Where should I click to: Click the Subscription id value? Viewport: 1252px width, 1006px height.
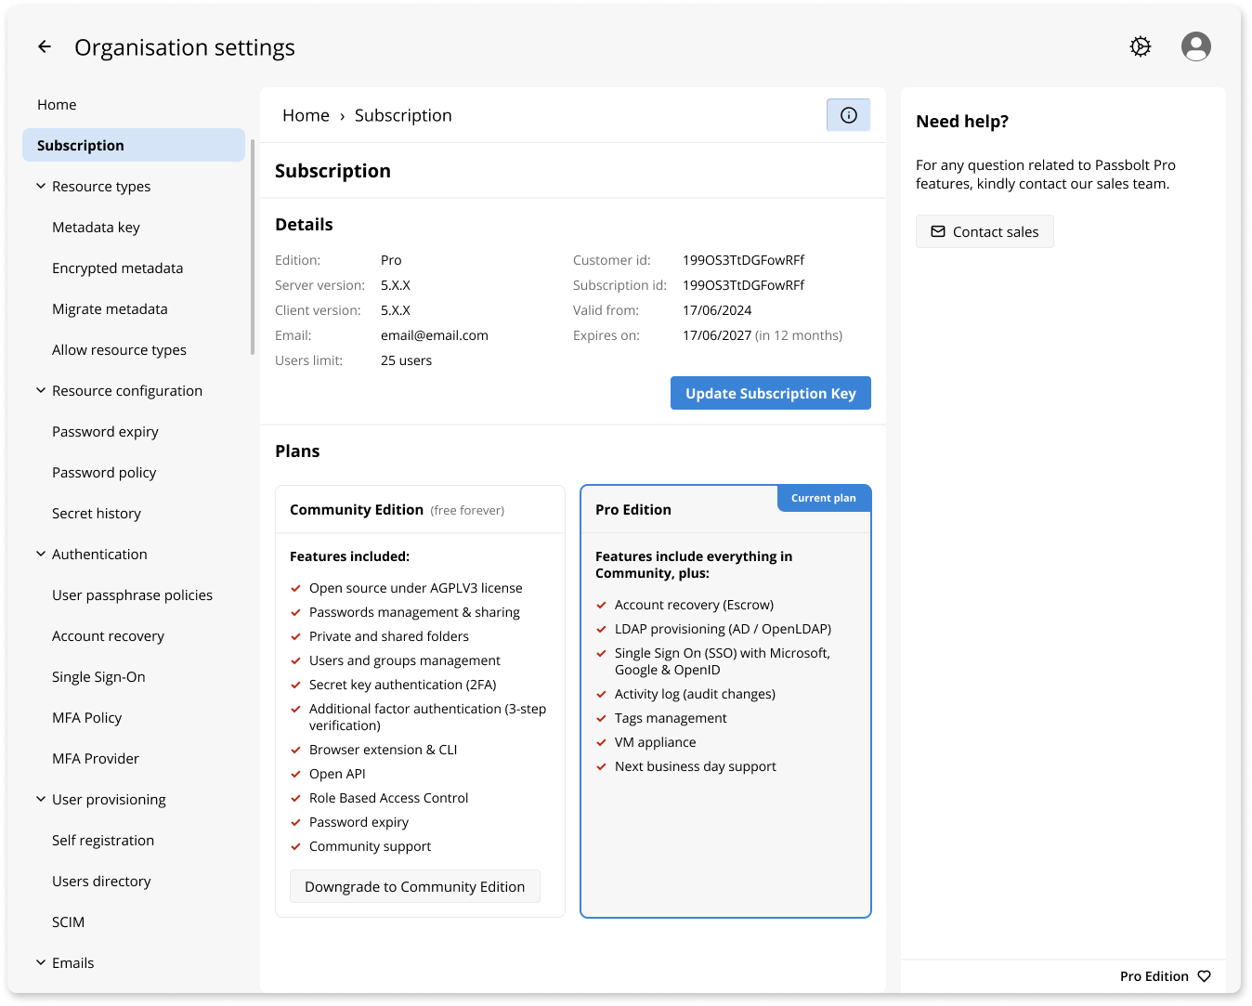tap(743, 285)
